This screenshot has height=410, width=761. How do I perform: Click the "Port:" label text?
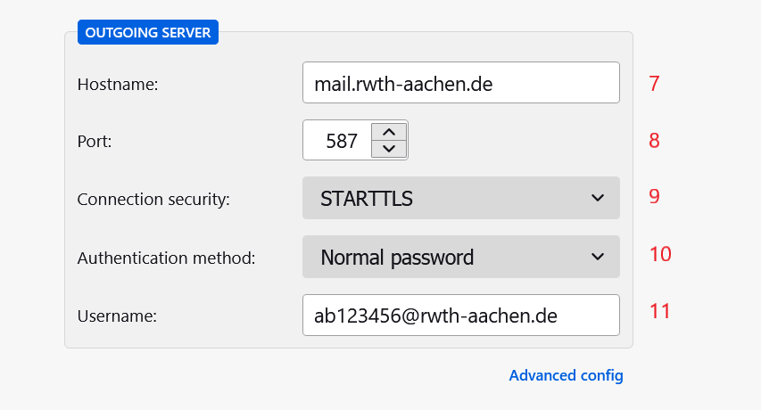point(95,141)
